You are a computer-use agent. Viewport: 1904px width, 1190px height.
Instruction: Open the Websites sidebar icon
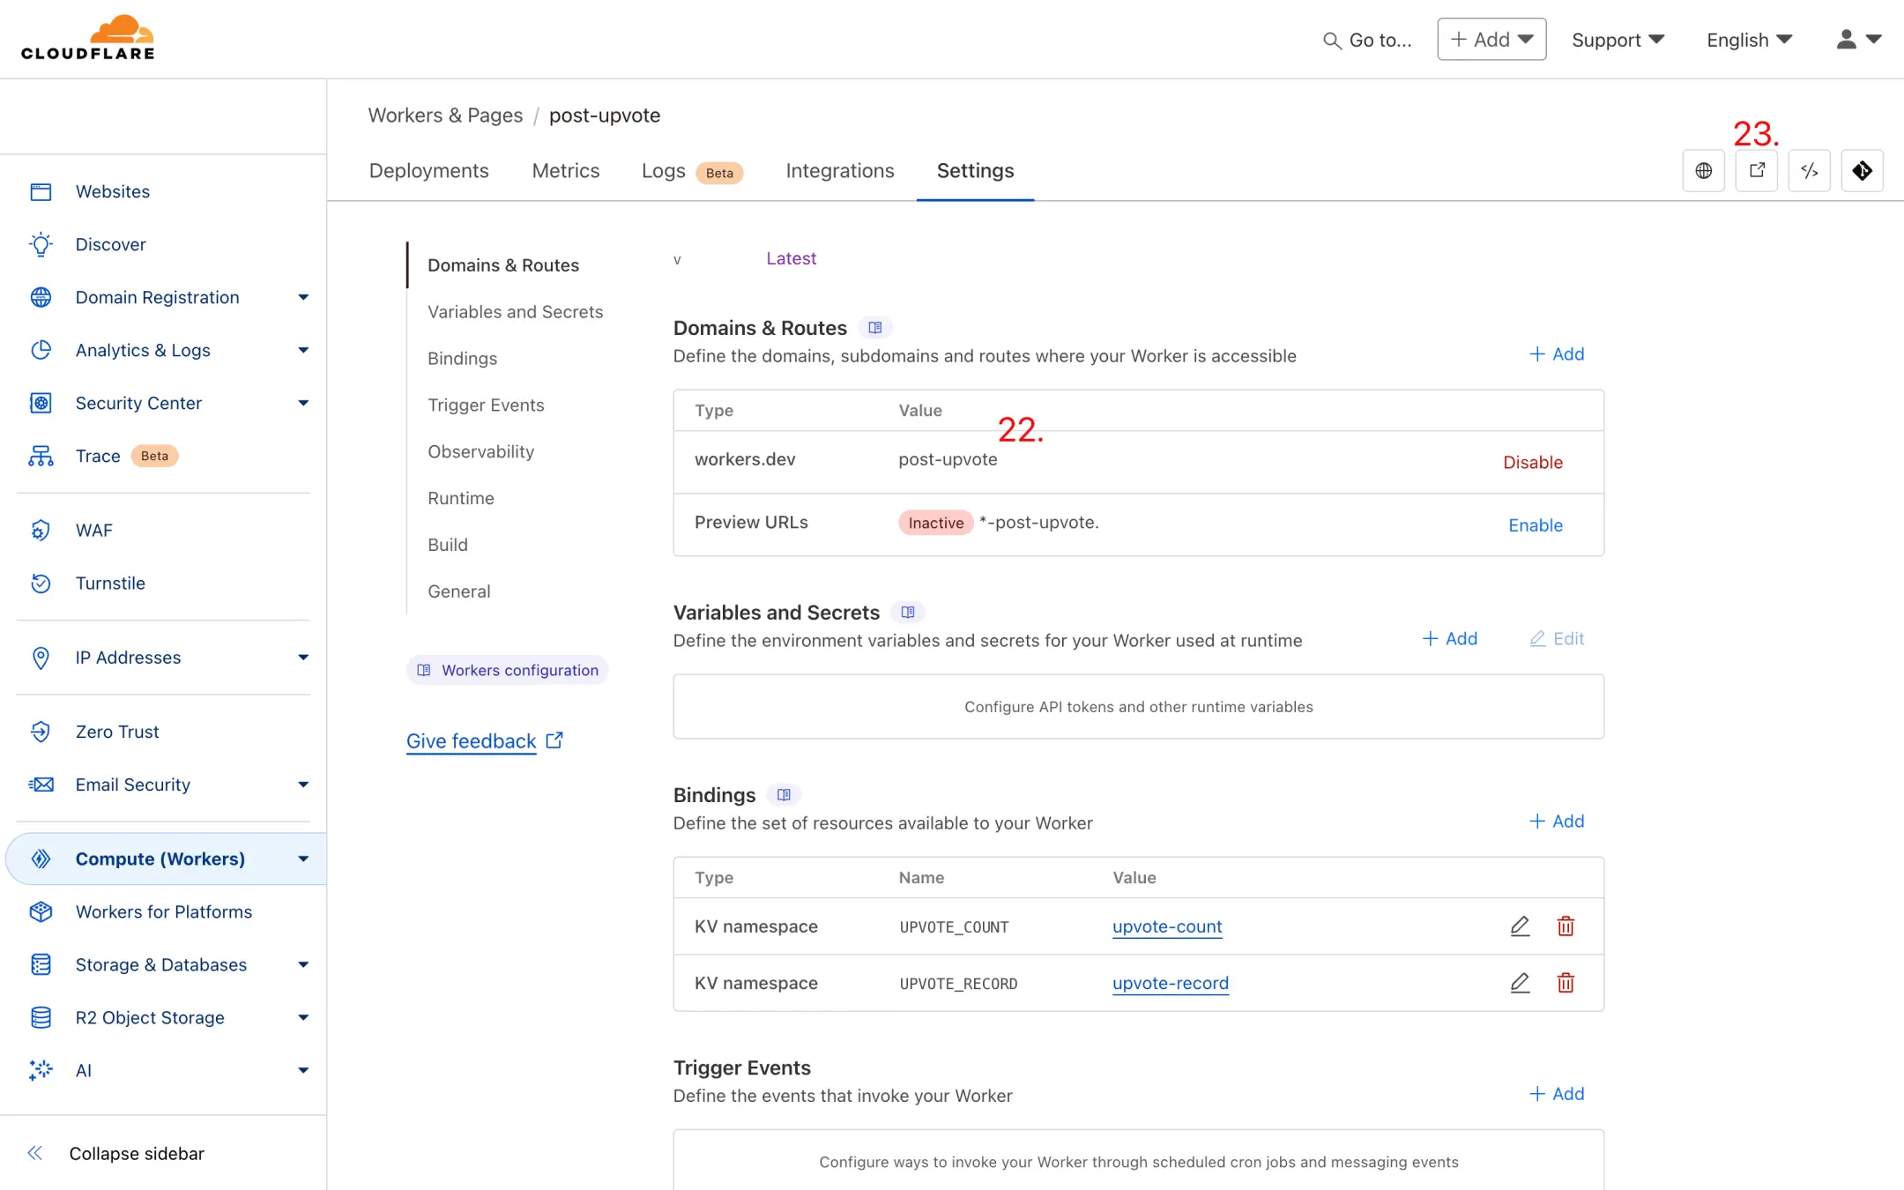tap(41, 191)
